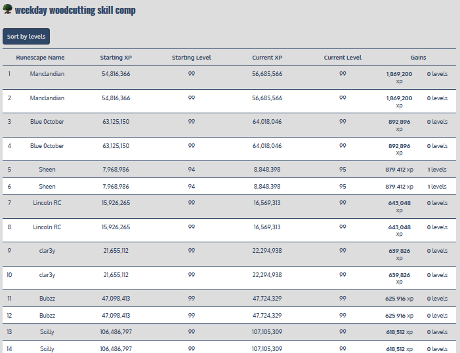Image resolution: width=460 pixels, height=353 pixels.
Task: Select the Current XP column header
Action: (267, 58)
